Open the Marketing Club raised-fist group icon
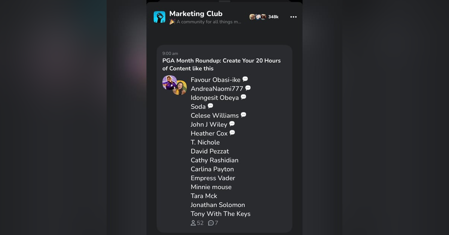This screenshot has width=449, height=235. (159, 17)
